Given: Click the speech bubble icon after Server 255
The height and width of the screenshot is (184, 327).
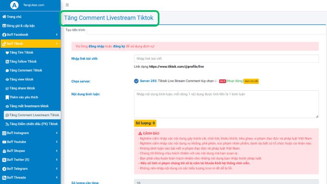Looking at the screenshot, I should pyautogui.click(x=216, y=81).
